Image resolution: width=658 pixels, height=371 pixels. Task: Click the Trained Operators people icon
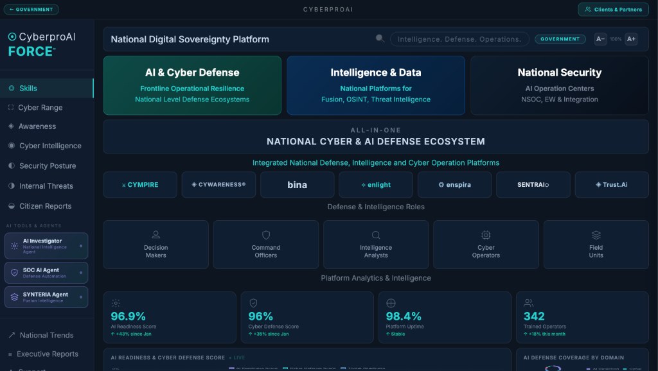coord(528,303)
